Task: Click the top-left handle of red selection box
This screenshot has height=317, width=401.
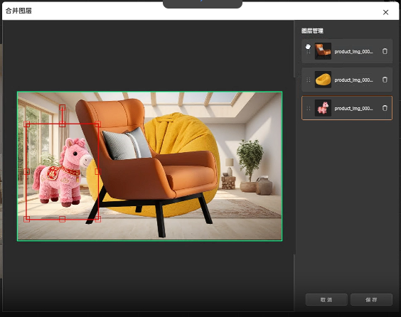Action: (x=27, y=124)
